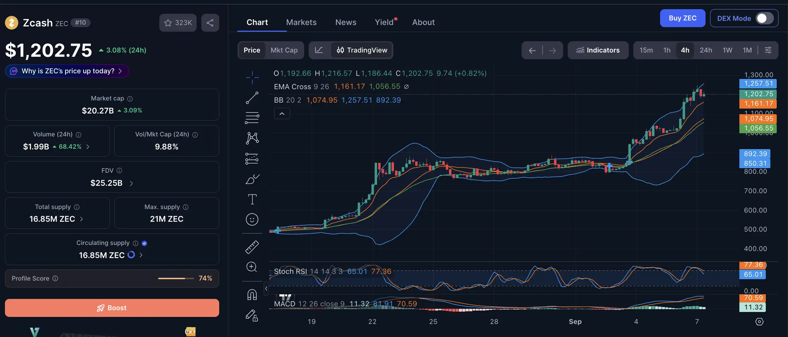Open the About tab
Viewport: 788px width, 337px height.
(424, 22)
